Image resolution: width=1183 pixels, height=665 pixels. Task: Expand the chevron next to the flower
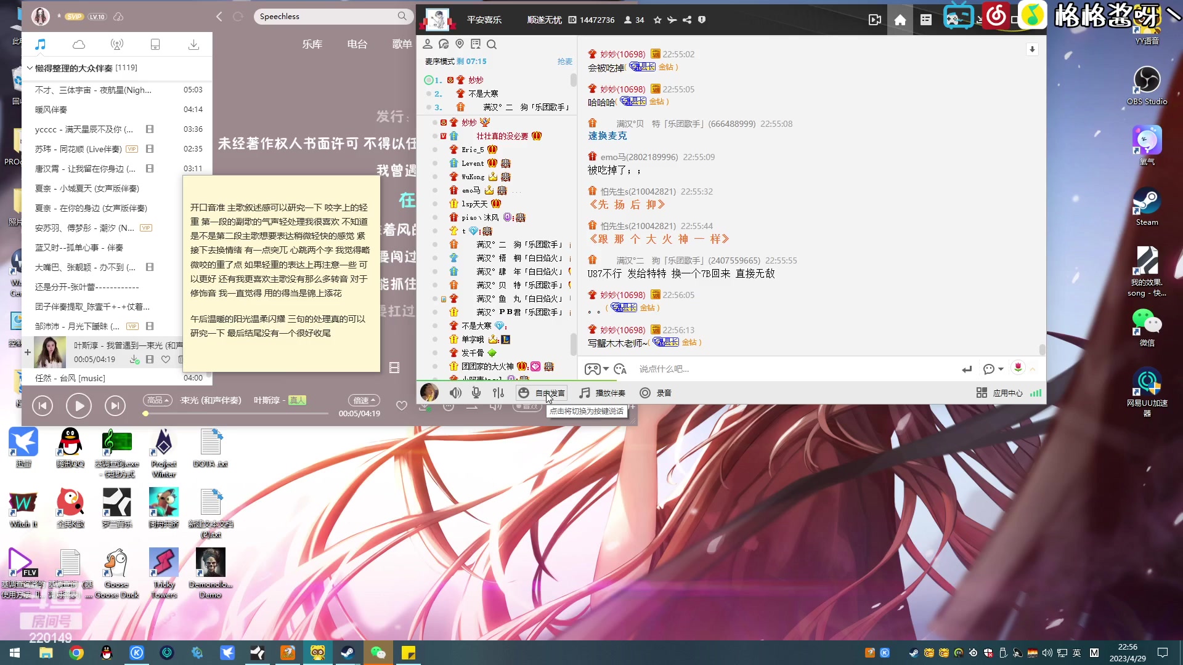(x=1033, y=369)
